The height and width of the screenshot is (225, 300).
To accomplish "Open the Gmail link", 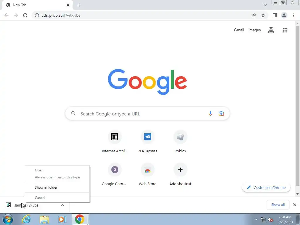I will (x=239, y=30).
